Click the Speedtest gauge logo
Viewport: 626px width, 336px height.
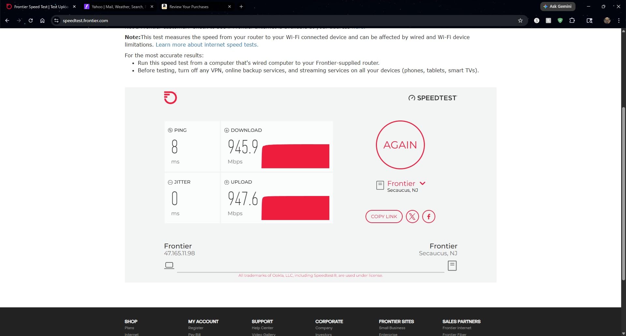pyautogui.click(x=433, y=98)
